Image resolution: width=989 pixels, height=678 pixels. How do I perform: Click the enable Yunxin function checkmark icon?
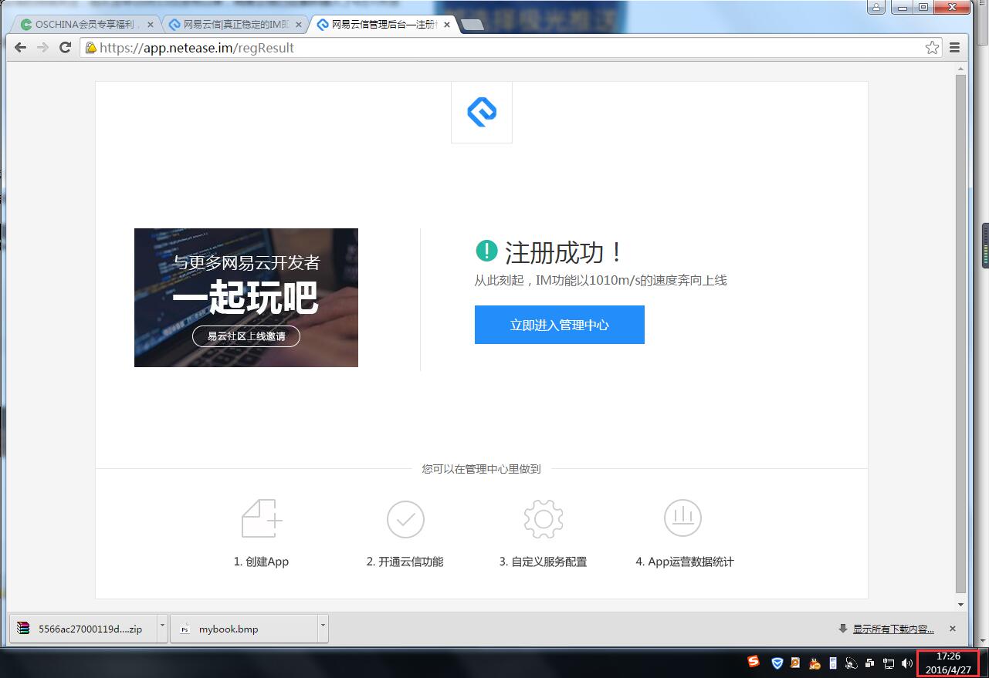point(405,519)
